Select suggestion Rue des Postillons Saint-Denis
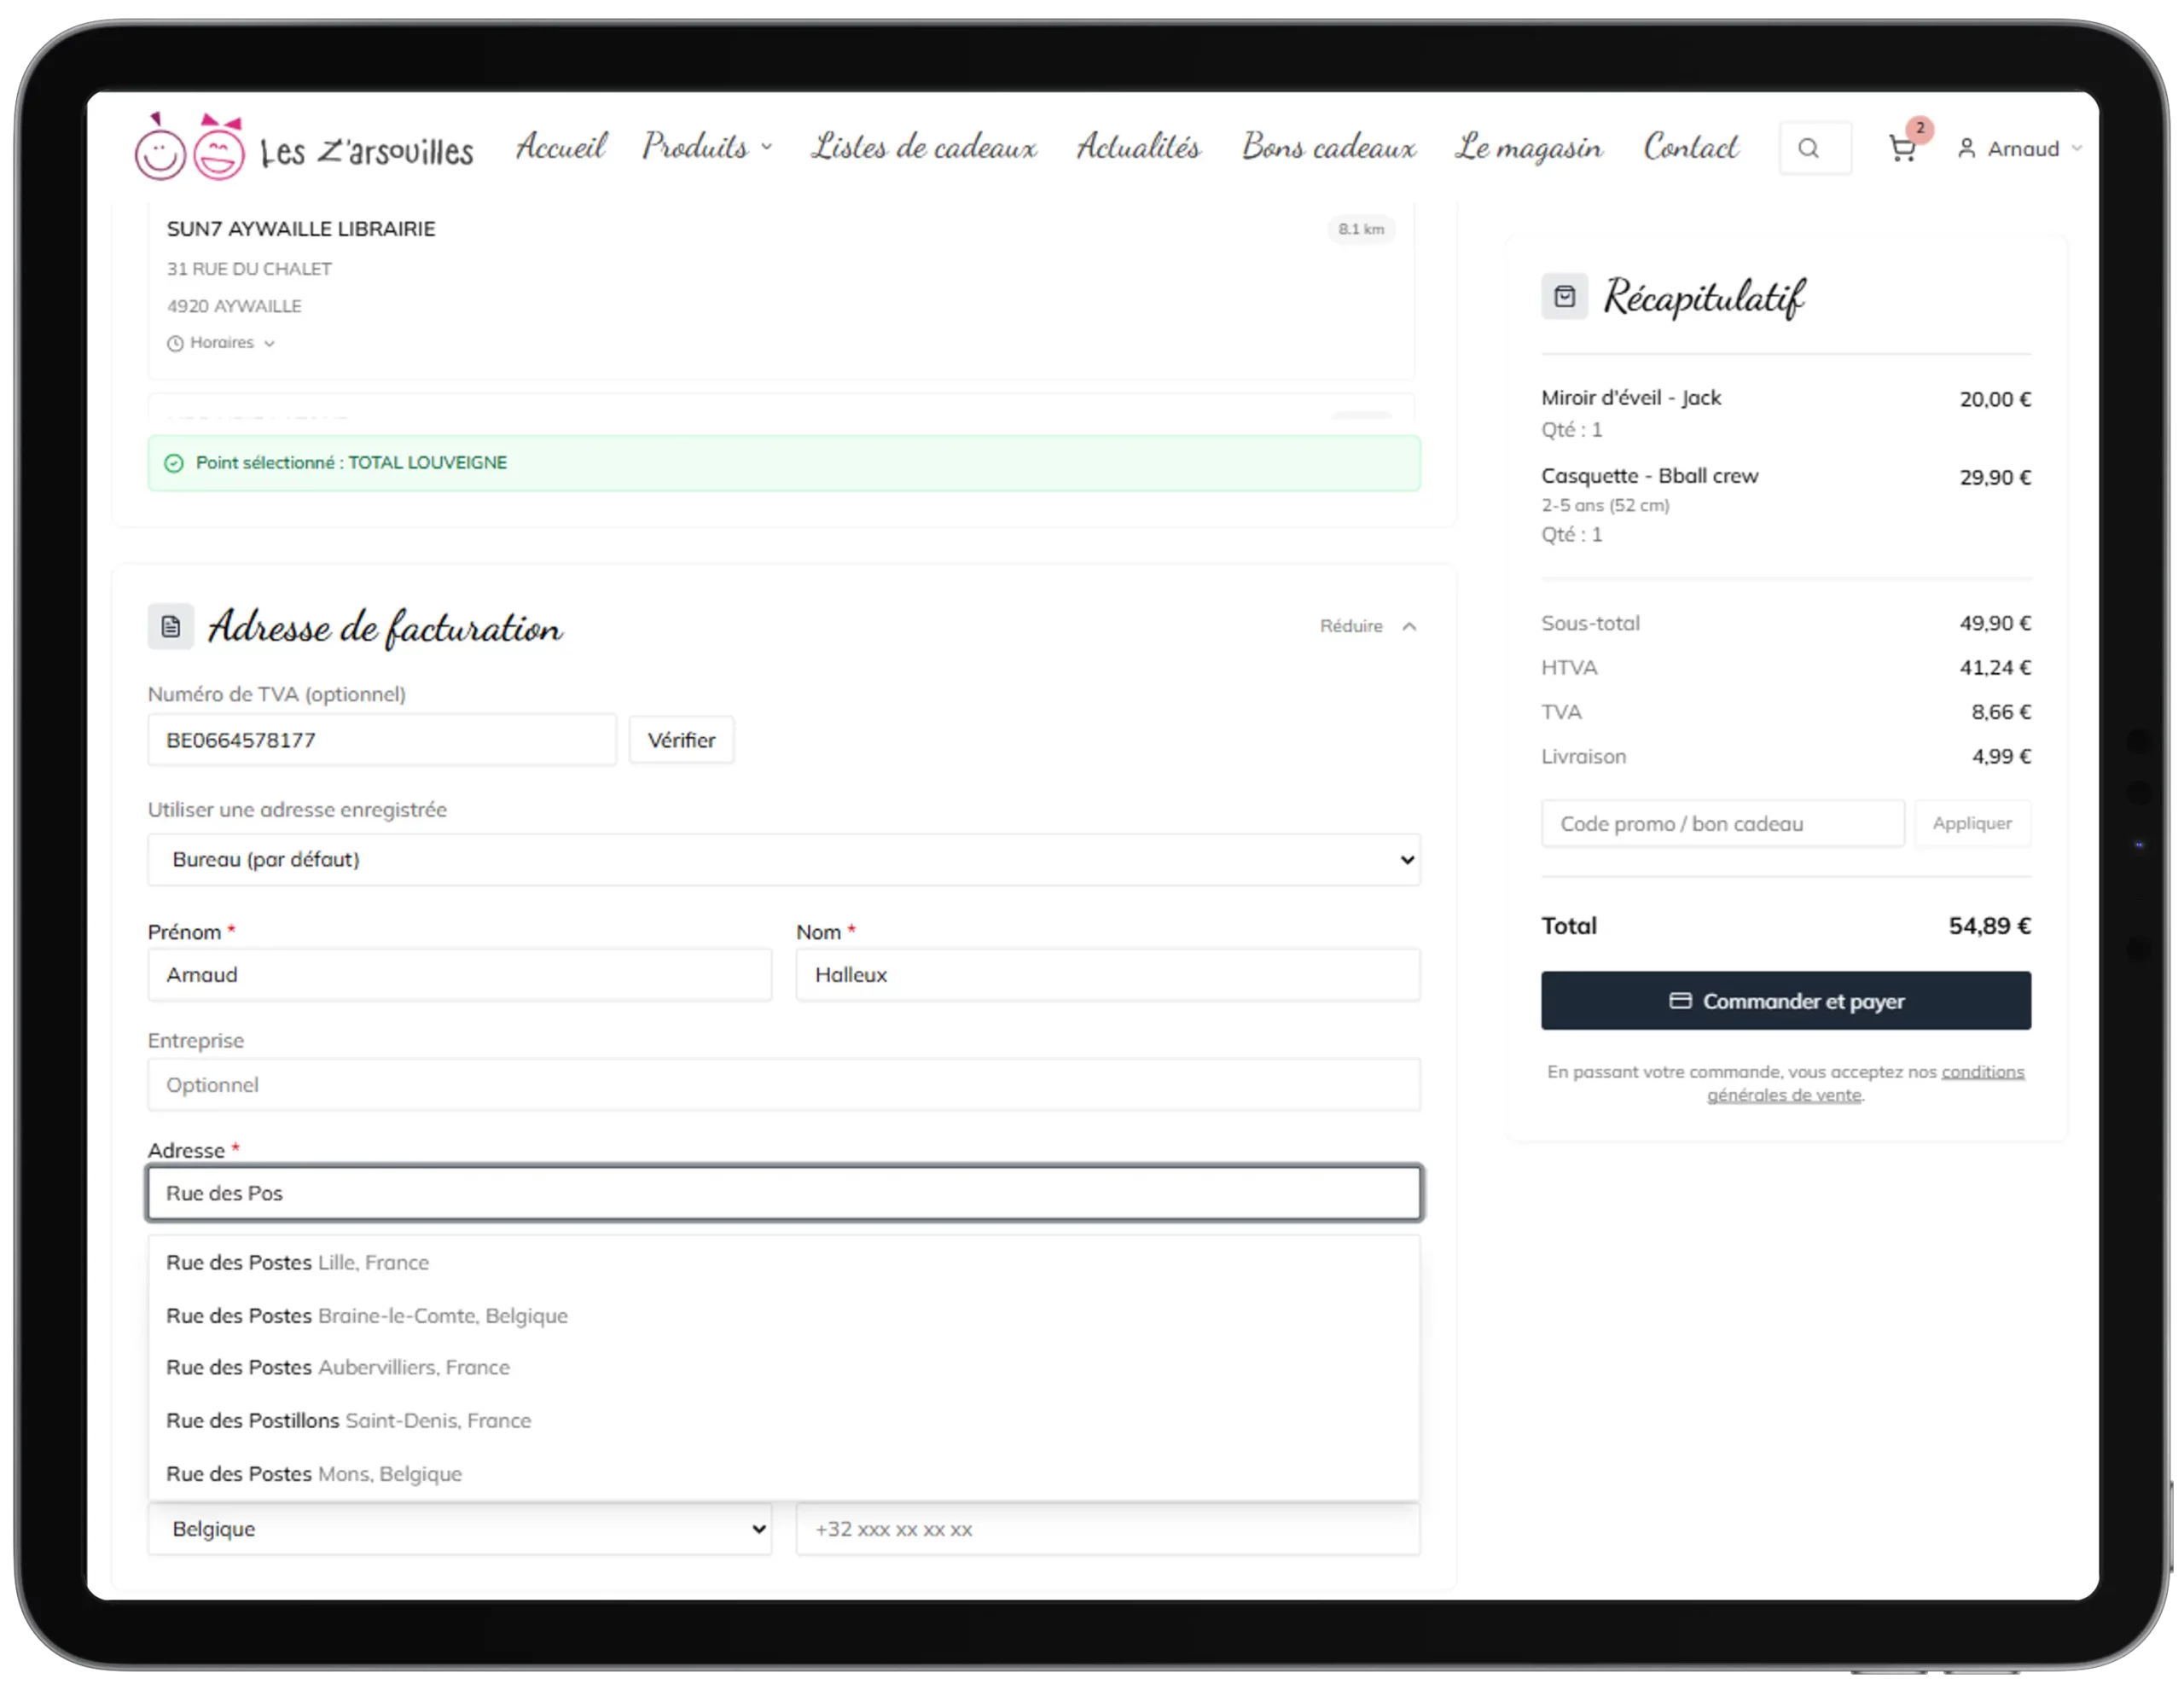This screenshot has height=1690, width=2184. point(784,1421)
